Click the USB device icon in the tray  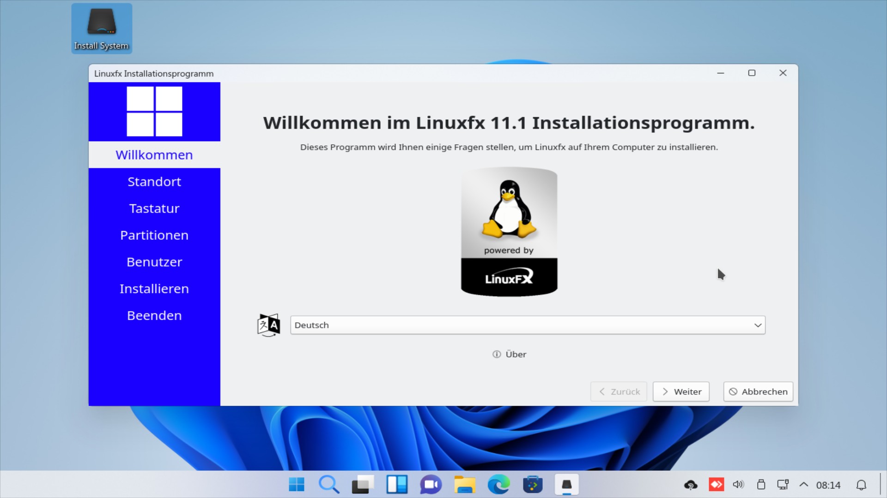[762, 485]
